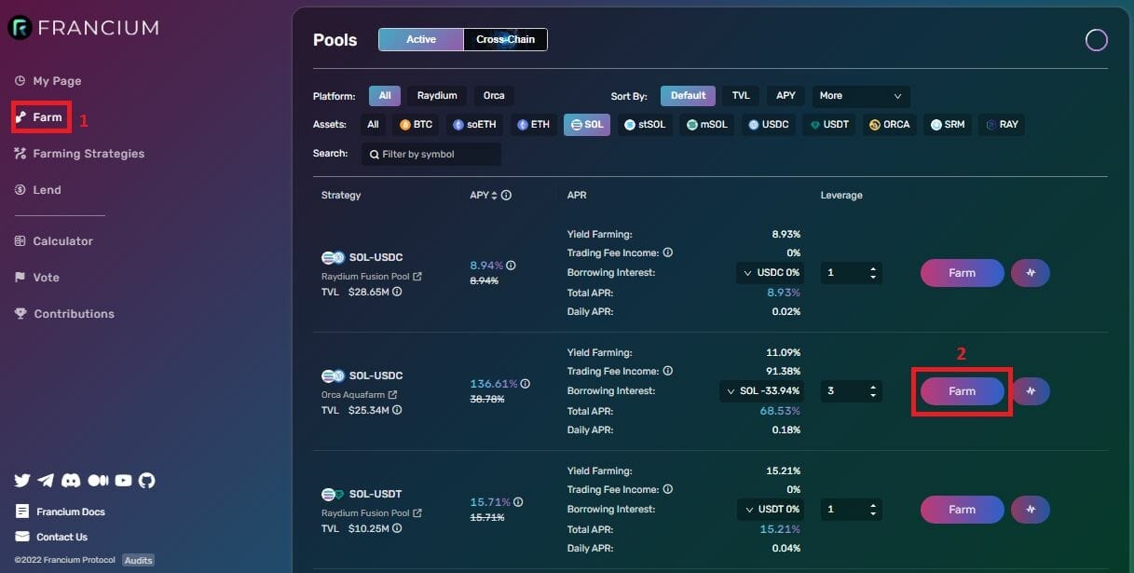1134x573 pixels.
Task: Click the APY info icon in header
Action: 506,196
